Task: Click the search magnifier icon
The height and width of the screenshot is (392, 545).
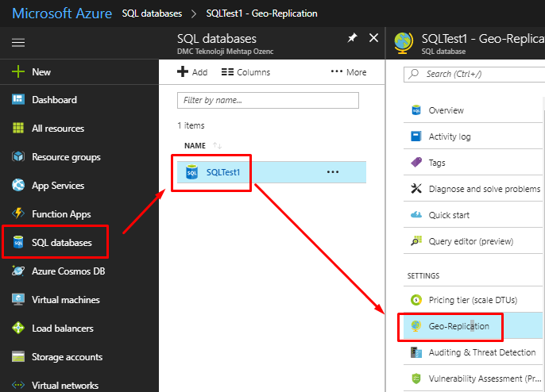Action: (x=414, y=74)
